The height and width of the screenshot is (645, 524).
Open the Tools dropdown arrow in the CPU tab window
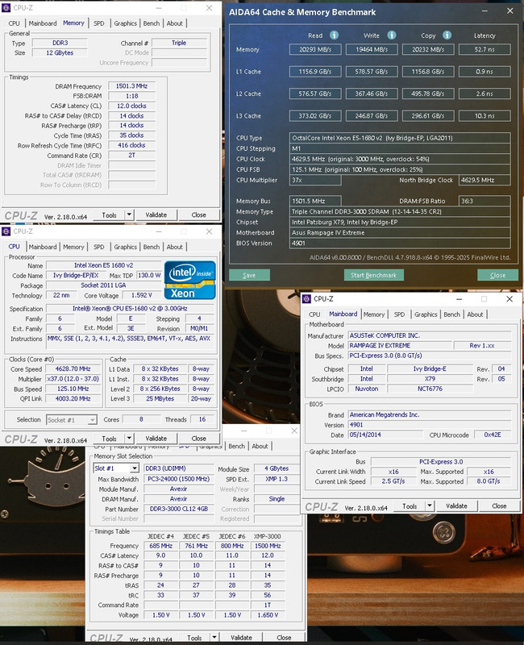click(x=129, y=438)
